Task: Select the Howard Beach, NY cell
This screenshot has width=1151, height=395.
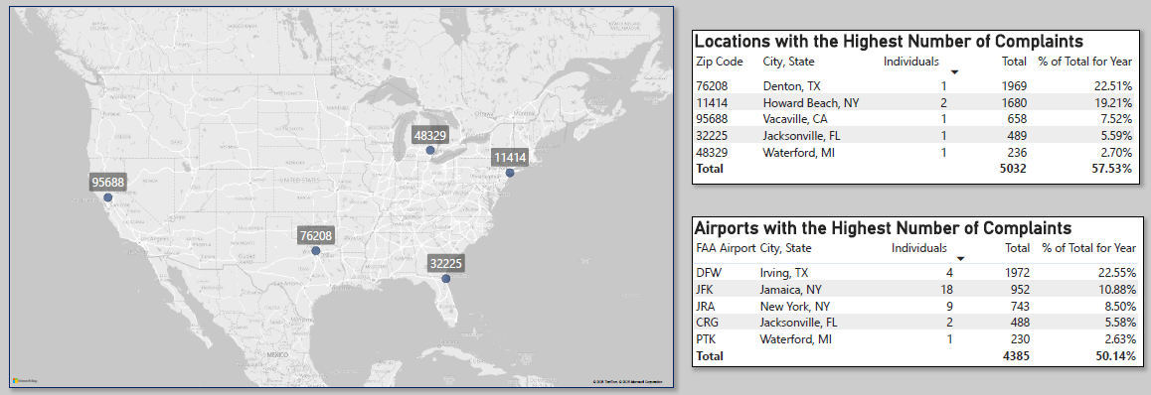Action: [x=810, y=102]
